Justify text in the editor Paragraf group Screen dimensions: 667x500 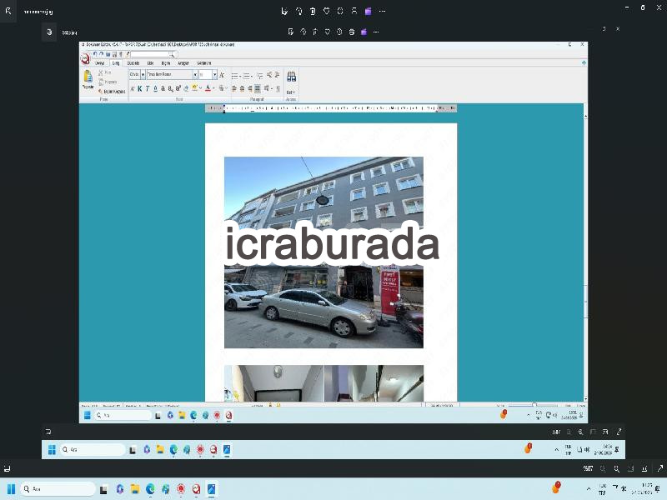258,88
